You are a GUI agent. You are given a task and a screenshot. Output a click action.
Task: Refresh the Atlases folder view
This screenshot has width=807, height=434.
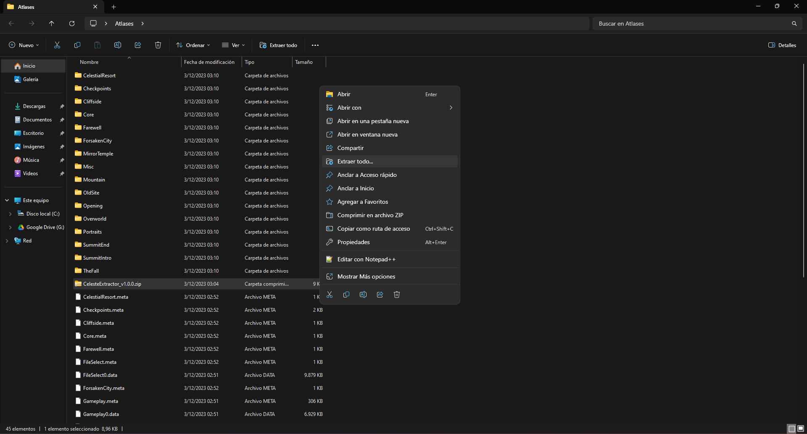click(72, 24)
